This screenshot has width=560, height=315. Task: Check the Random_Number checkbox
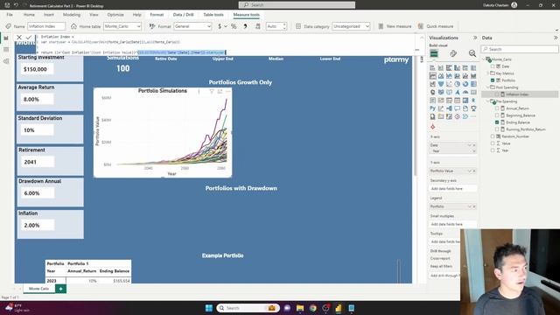tap(493, 136)
